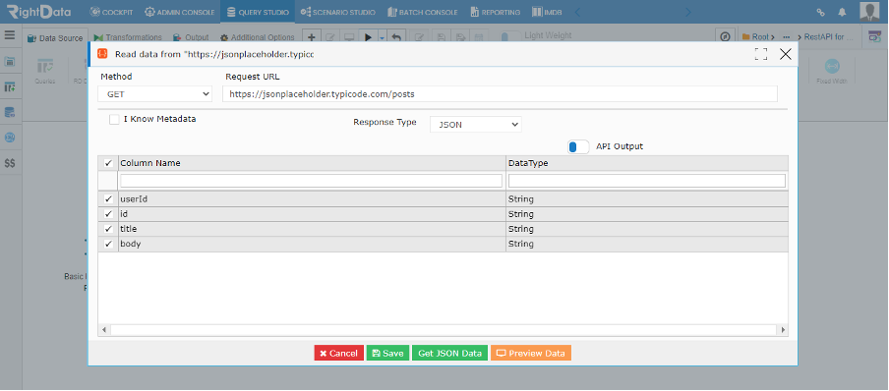
Task: Open the Batch Console module
Action: pos(423,12)
